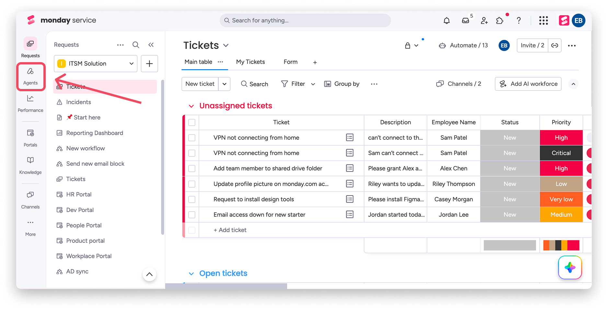Switch to the My Tickets view

[250, 62]
